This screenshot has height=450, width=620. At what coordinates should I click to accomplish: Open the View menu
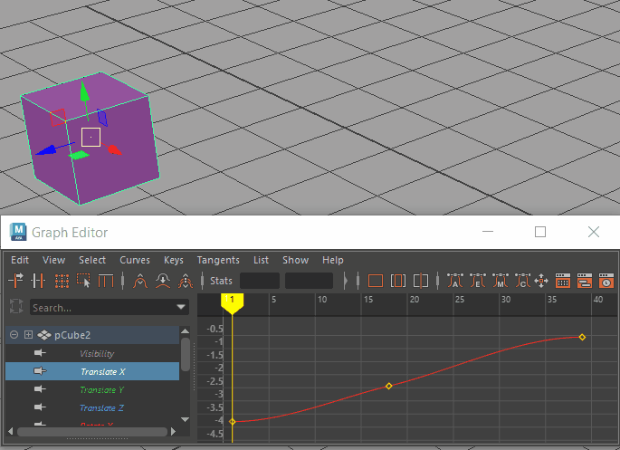[x=53, y=260]
